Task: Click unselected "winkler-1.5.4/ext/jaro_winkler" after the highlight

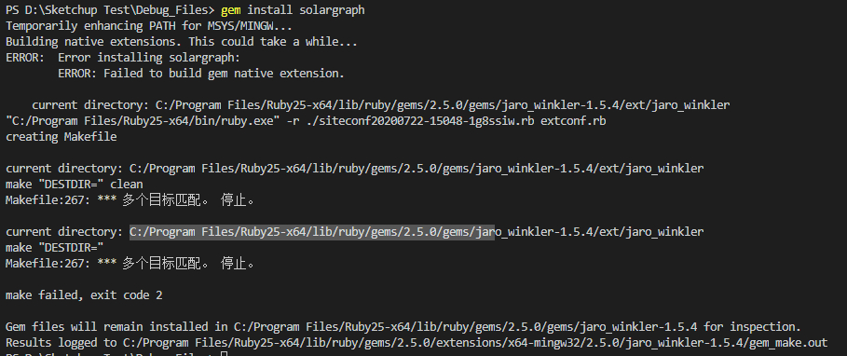Action: coord(599,232)
